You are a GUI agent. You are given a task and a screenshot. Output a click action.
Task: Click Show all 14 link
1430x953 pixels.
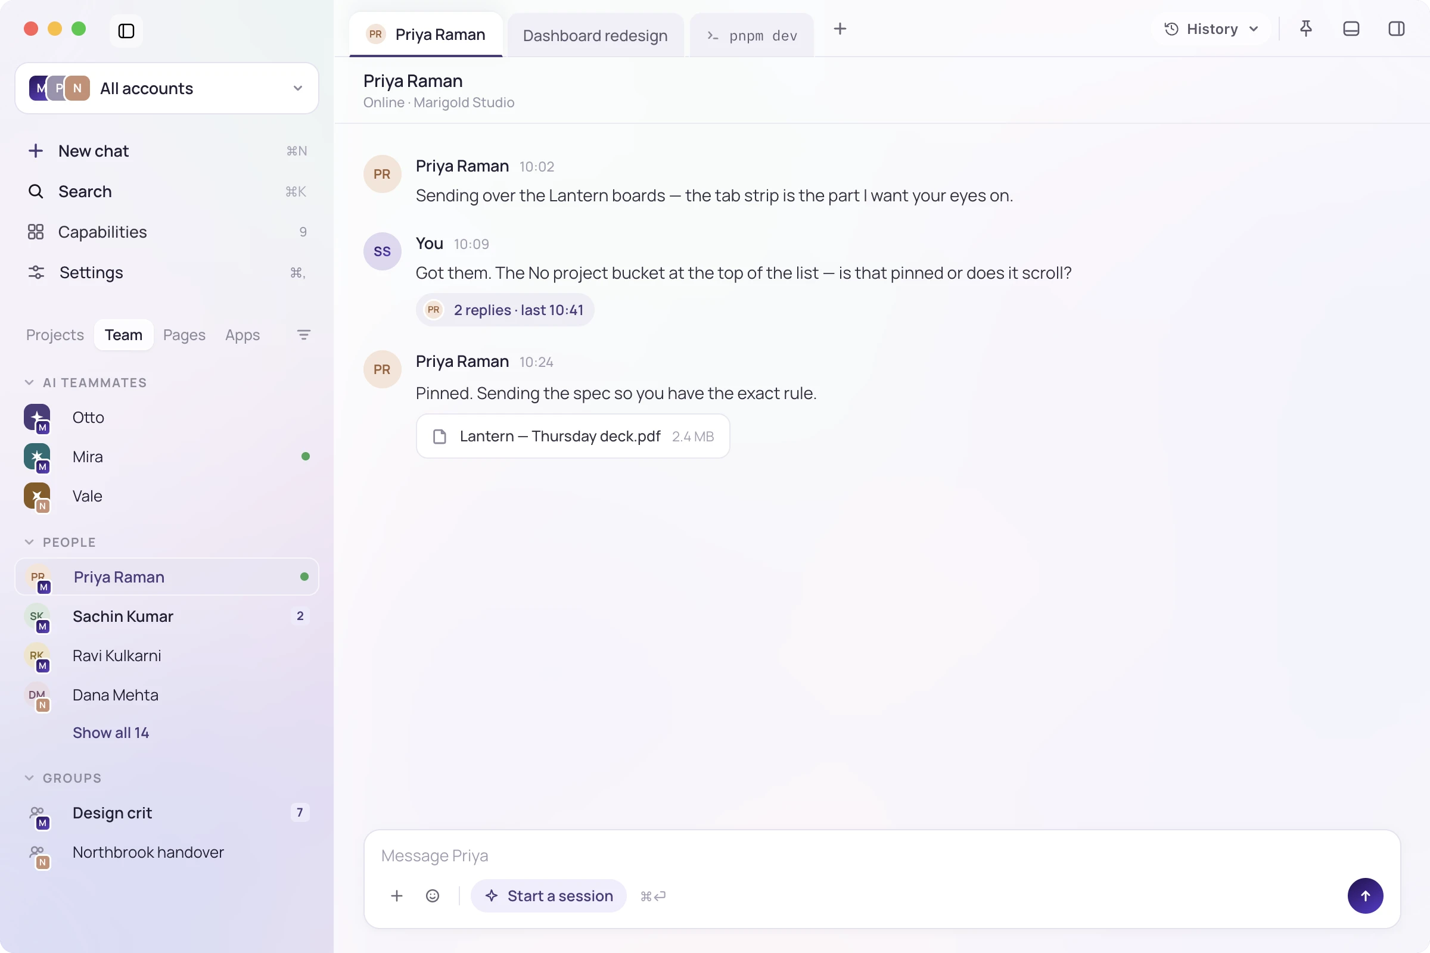pos(111,733)
